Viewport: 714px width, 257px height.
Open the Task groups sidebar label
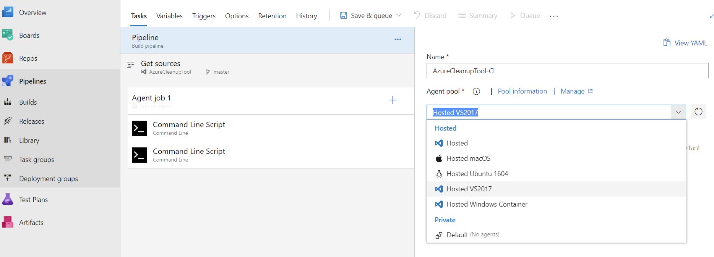point(37,159)
